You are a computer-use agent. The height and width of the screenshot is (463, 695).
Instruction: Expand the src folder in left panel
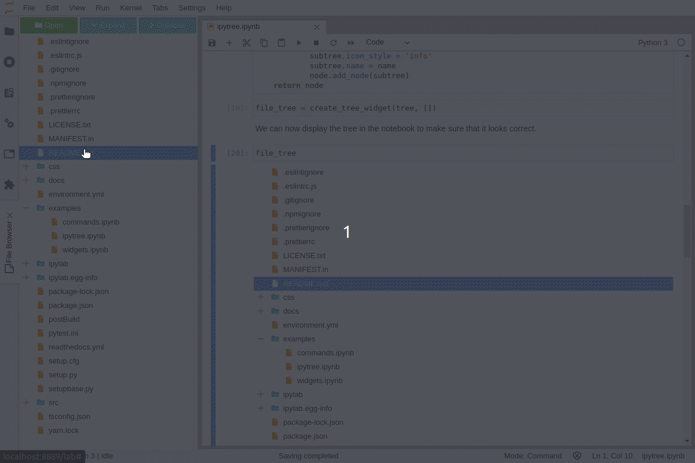click(26, 402)
